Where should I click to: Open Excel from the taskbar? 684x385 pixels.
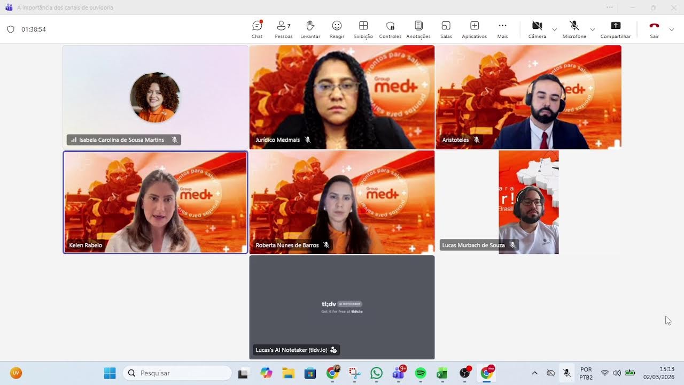coord(442,373)
